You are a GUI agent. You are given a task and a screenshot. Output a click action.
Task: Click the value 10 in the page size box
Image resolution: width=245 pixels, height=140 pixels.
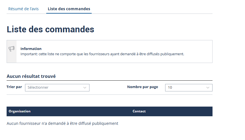pos(170,88)
